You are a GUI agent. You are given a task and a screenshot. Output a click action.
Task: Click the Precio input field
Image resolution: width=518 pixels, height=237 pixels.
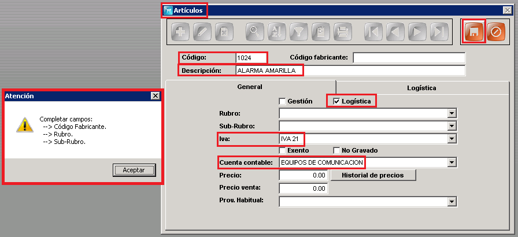[x=304, y=175]
